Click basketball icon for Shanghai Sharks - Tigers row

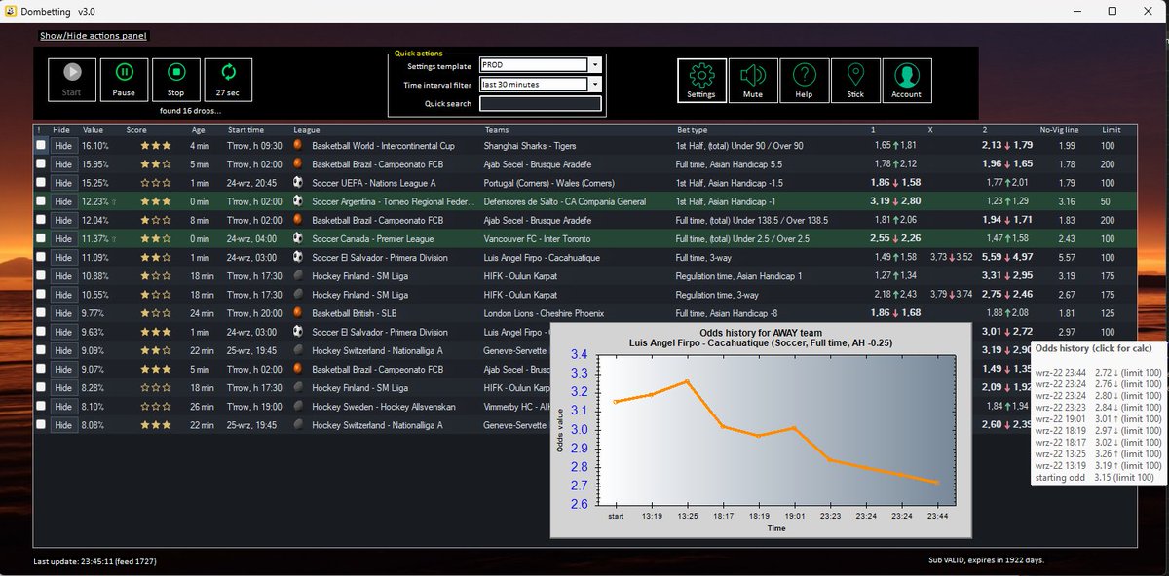click(x=298, y=145)
